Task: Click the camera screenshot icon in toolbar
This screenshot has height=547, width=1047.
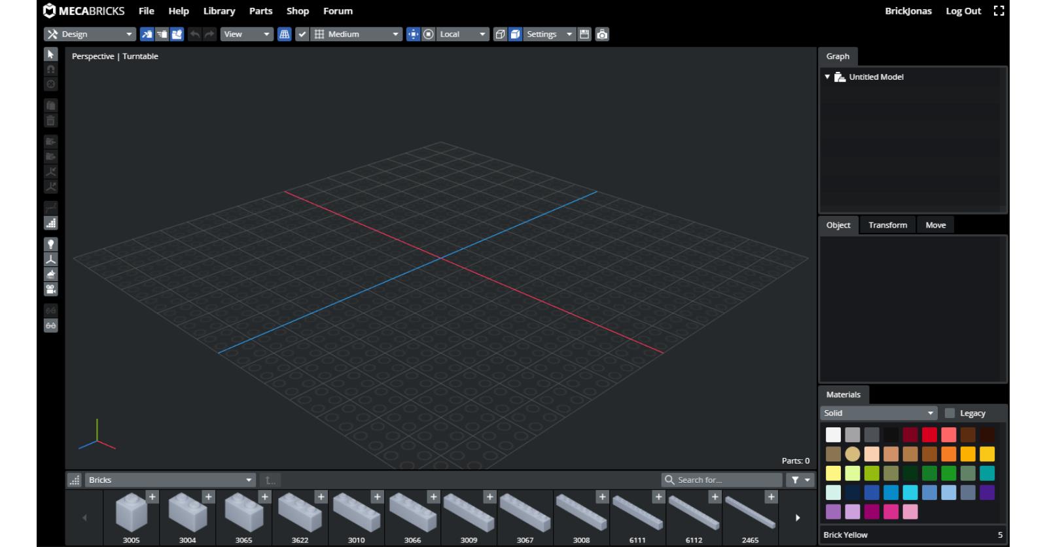Action: pos(602,34)
